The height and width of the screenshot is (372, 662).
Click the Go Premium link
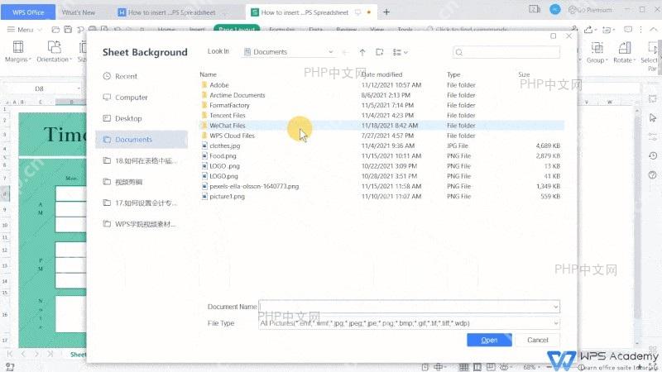[591, 10]
